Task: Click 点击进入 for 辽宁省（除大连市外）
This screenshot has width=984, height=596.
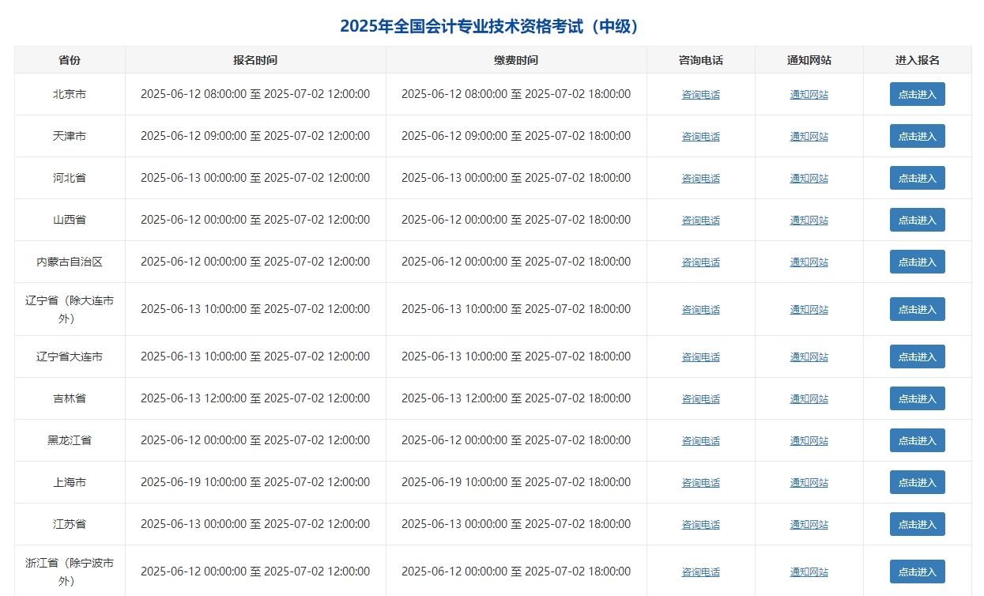Action: tap(917, 309)
